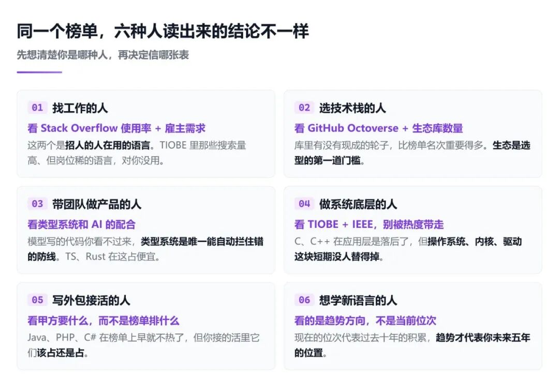Click purple text 看 Stack Overflow 使用率 + 雇主需求
559x381 pixels.
pos(116,128)
